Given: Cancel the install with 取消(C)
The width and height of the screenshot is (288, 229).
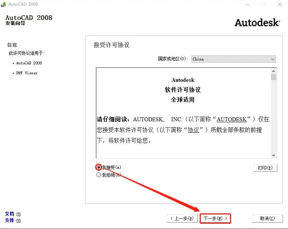Looking at the screenshot, I should pyautogui.click(x=267, y=218).
